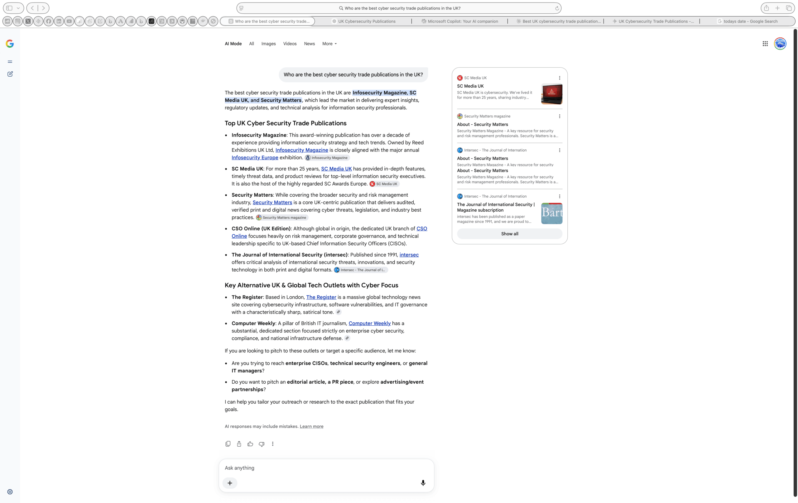The image size is (798, 503).
Task: Follow the Infosecurity Europe link
Action: coord(255,157)
